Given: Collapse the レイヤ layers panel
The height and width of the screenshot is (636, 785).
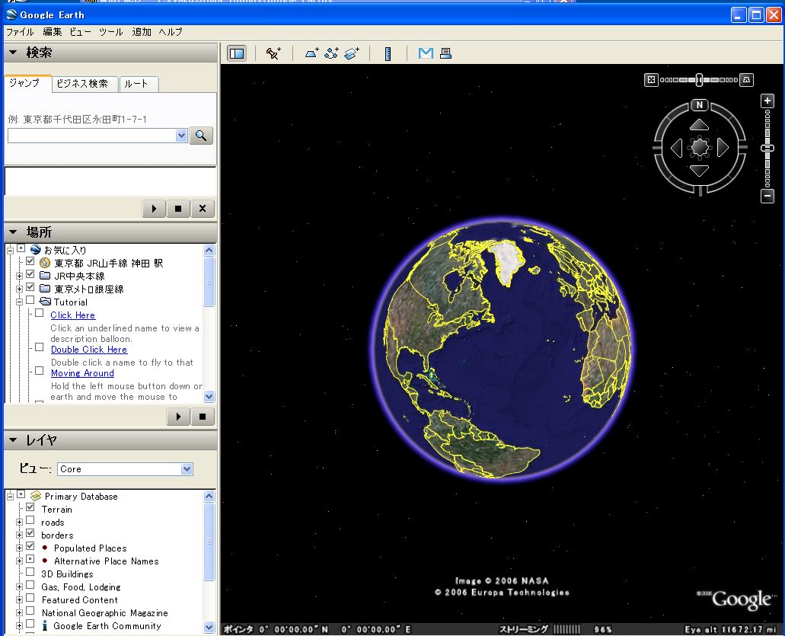Looking at the screenshot, I should tap(13, 439).
